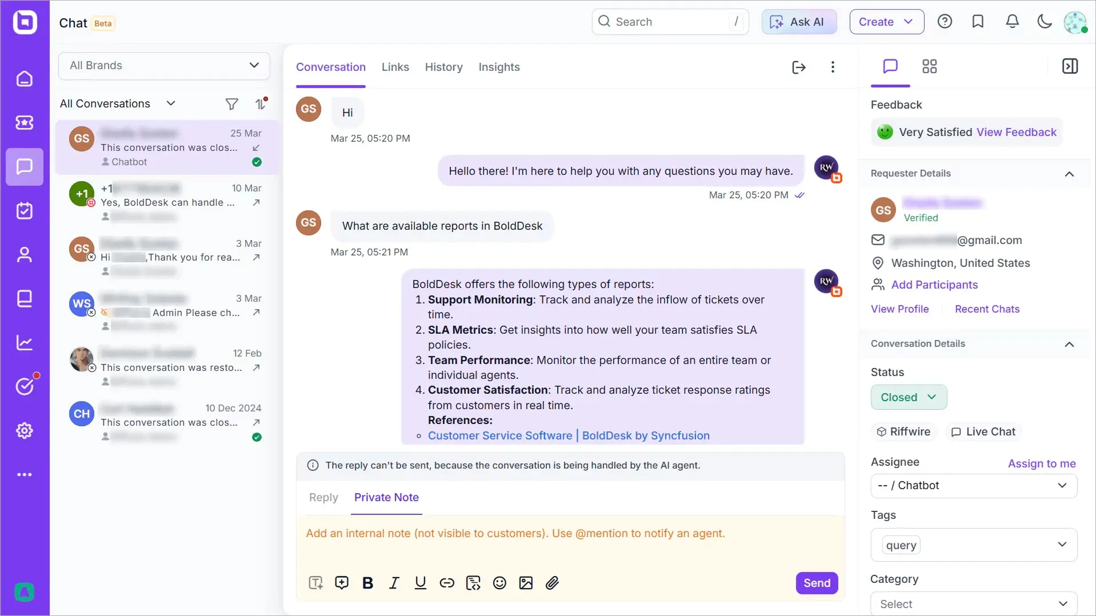Open the 10 Dec 2024 closed conversation
This screenshot has height=616, width=1096.
167,422
